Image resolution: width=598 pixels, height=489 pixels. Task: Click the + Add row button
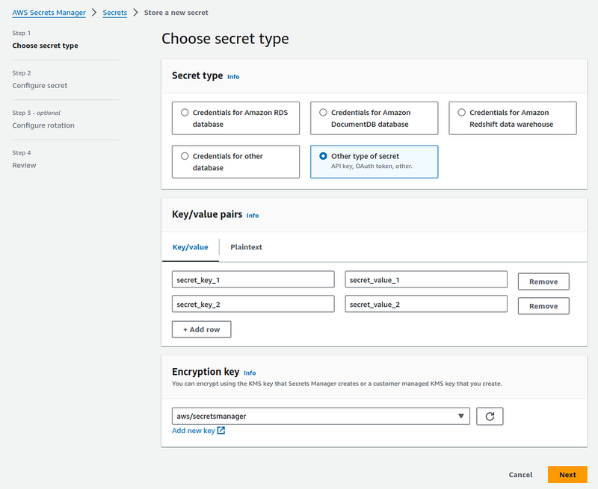click(201, 329)
